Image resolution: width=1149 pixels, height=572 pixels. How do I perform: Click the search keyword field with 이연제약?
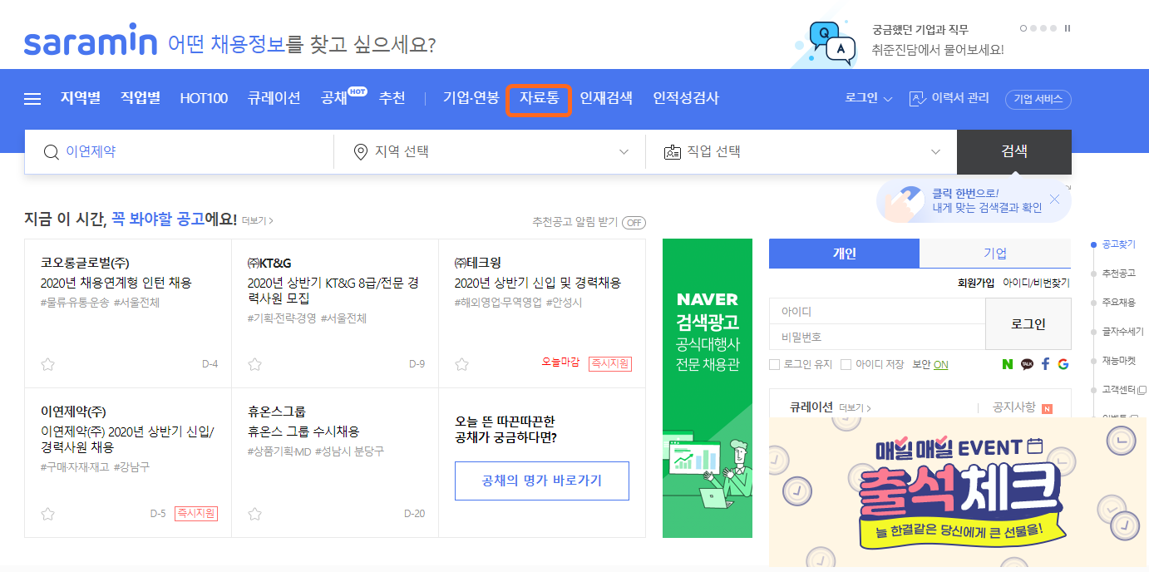tap(179, 151)
